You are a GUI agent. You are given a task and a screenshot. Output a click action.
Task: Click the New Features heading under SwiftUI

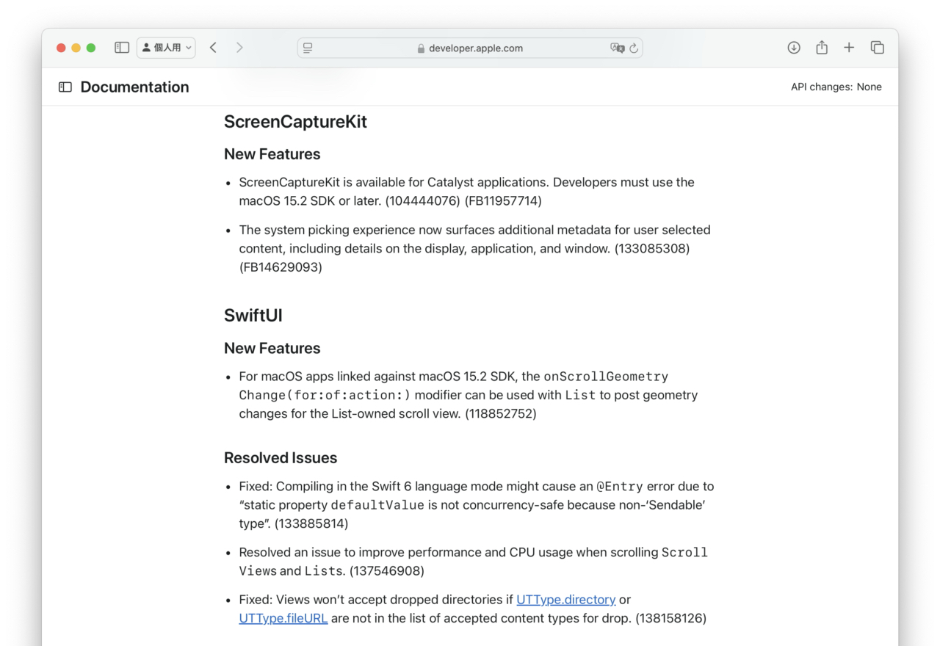pos(272,348)
